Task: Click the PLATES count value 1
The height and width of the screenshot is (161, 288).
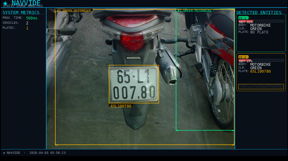Action: tap(27, 28)
